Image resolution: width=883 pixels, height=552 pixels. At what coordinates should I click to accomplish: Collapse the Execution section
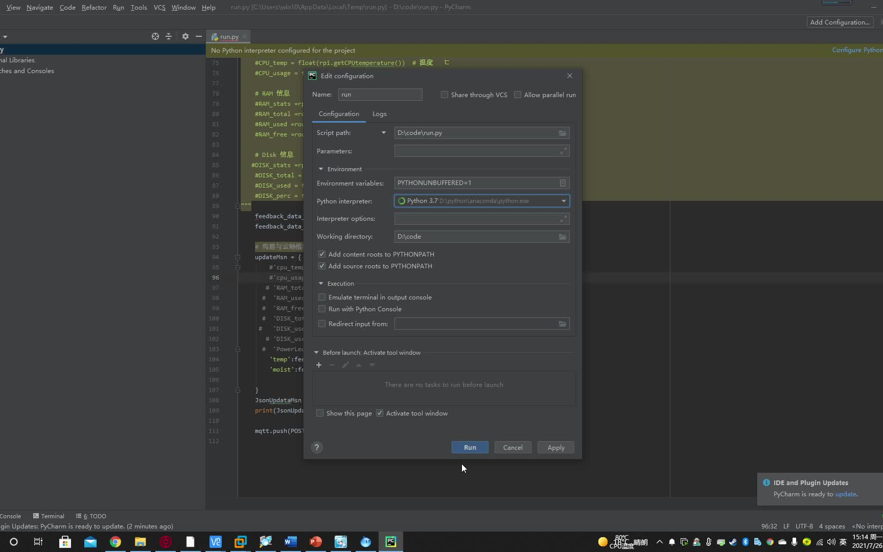tap(321, 284)
